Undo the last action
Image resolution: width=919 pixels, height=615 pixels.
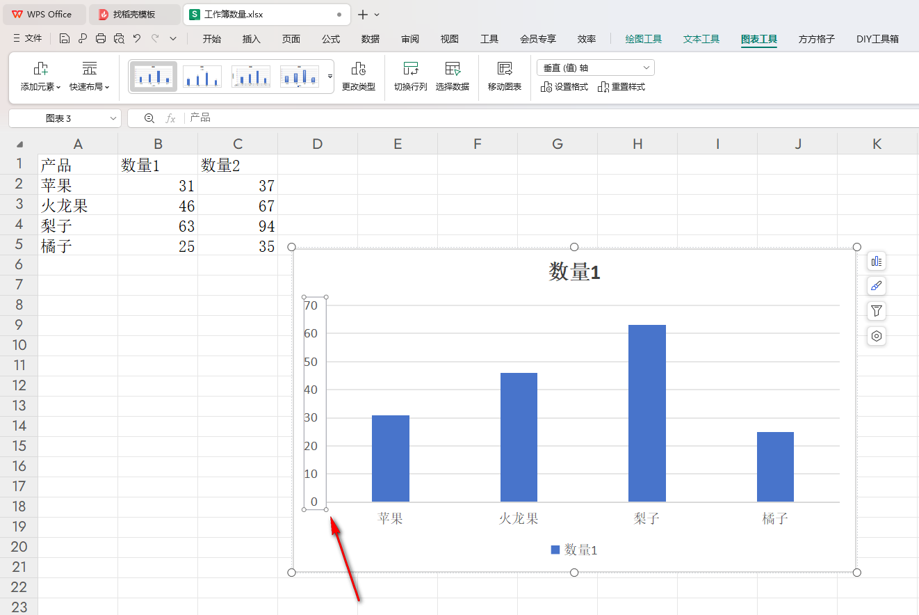(137, 39)
